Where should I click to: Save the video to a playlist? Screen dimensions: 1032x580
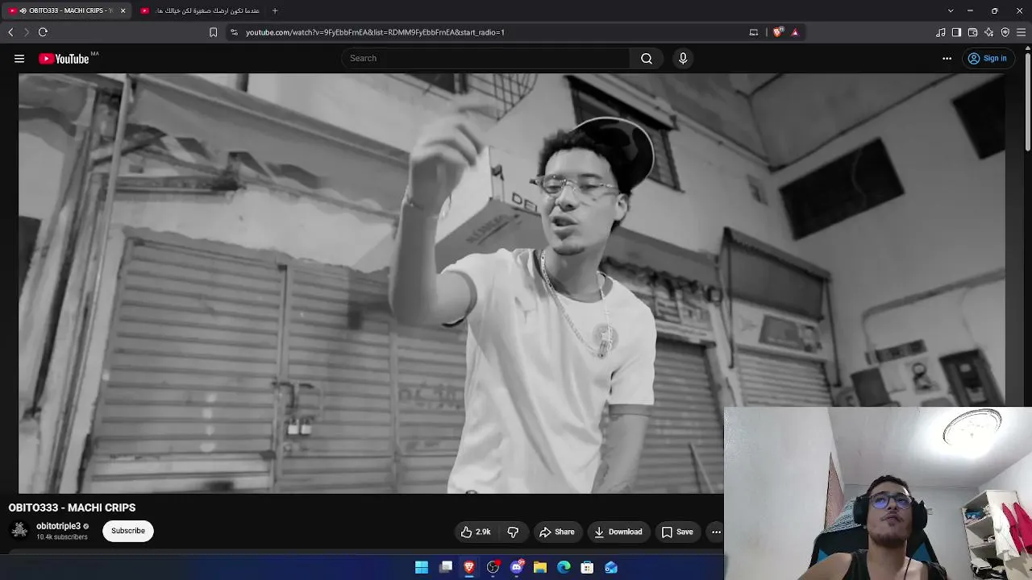[x=677, y=532]
